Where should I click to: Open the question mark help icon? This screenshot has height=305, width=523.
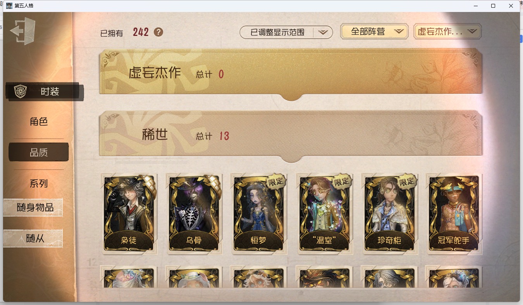pyautogui.click(x=158, y=32)
